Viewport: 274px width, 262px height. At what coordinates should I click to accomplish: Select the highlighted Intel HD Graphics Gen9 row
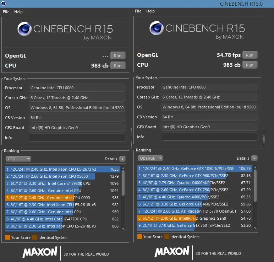[x=194, y=218]
